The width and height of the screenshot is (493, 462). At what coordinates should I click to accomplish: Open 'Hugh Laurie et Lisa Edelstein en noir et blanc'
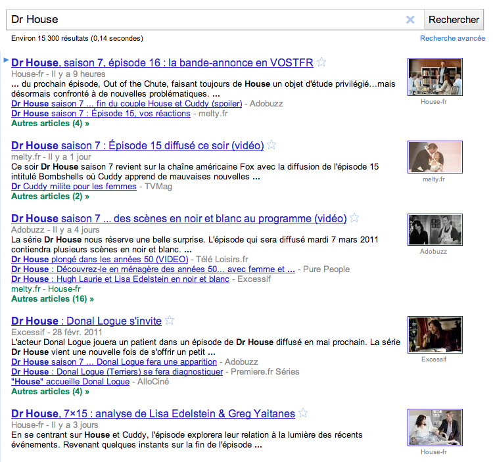coord(120,279)
